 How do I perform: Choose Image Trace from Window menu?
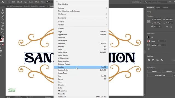click(x=81, y=73)
